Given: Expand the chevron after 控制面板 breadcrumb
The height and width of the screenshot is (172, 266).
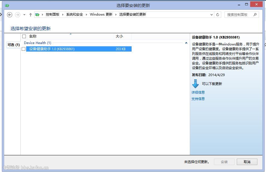Looking at the screenshot, I should point(63,14).
